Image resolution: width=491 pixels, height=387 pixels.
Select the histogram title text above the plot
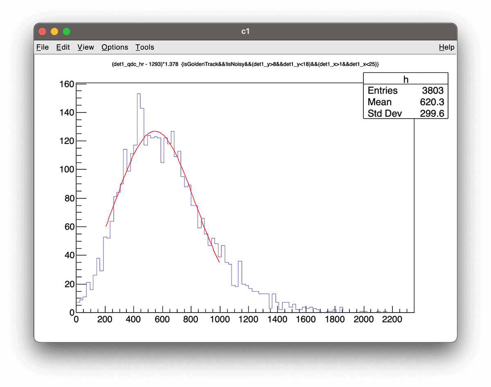coord(245,64)
